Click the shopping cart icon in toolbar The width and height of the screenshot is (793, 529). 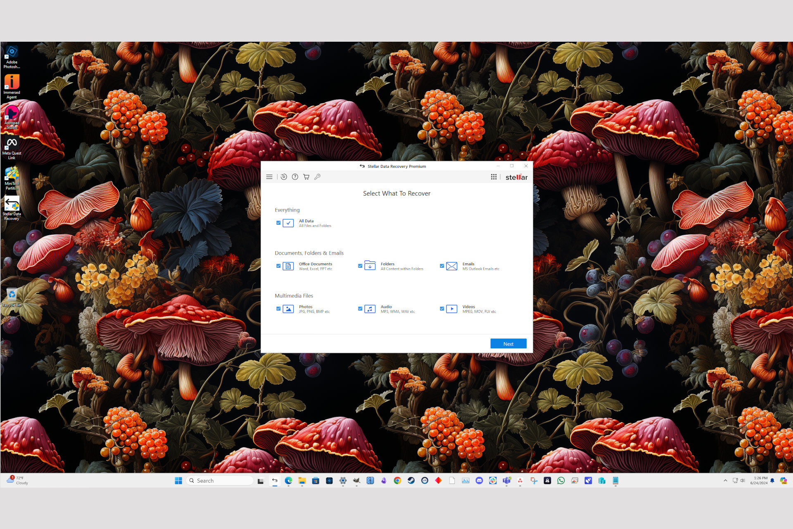click(306, 177)
